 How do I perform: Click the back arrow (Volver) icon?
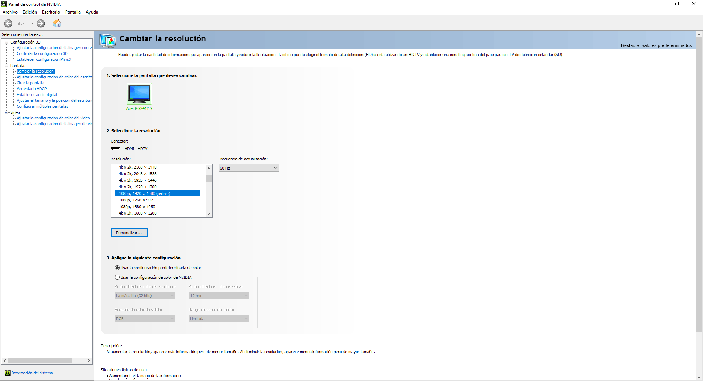pyautogui.click(x=8, y=23)
